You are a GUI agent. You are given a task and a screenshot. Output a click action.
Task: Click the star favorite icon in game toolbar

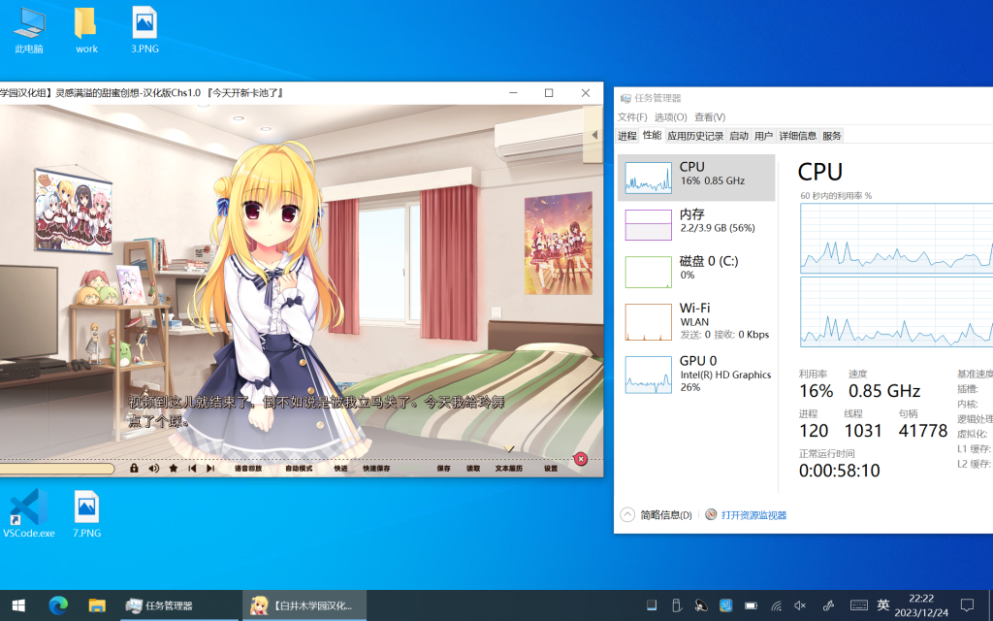174,469
